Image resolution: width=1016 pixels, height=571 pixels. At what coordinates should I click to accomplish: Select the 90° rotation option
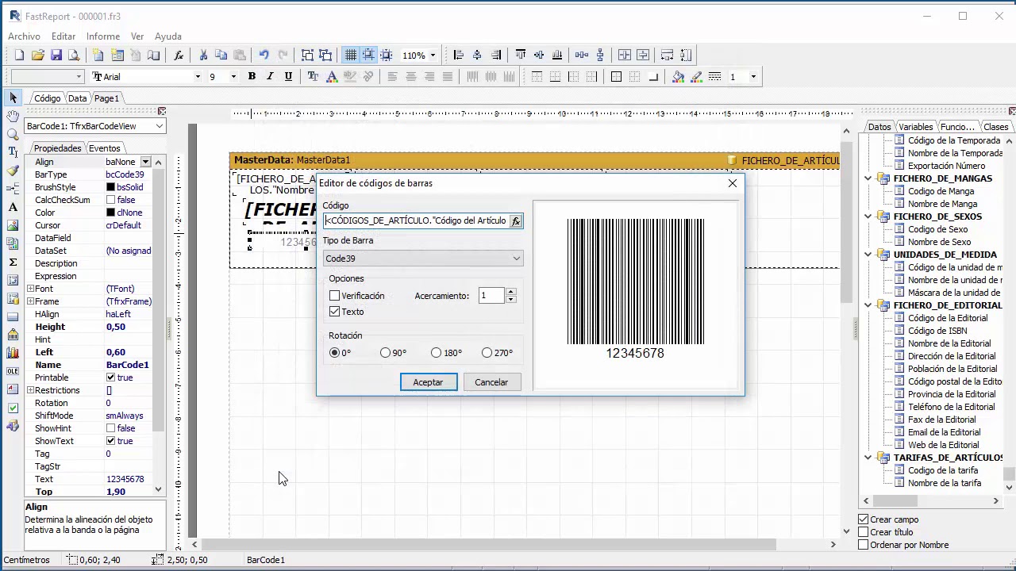click(x=385, y=353)
